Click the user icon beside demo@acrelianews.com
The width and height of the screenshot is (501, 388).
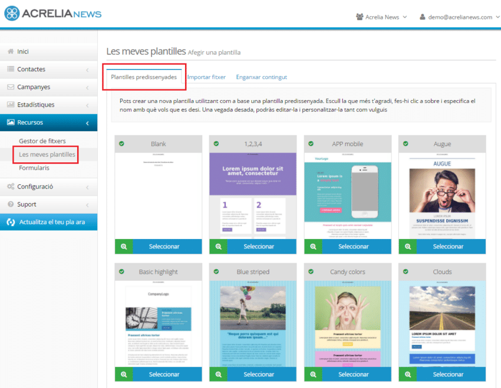(423, 17)
